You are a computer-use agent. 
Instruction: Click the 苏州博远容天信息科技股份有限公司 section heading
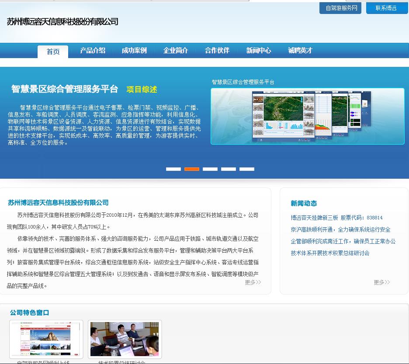click(x=58, y=202)
